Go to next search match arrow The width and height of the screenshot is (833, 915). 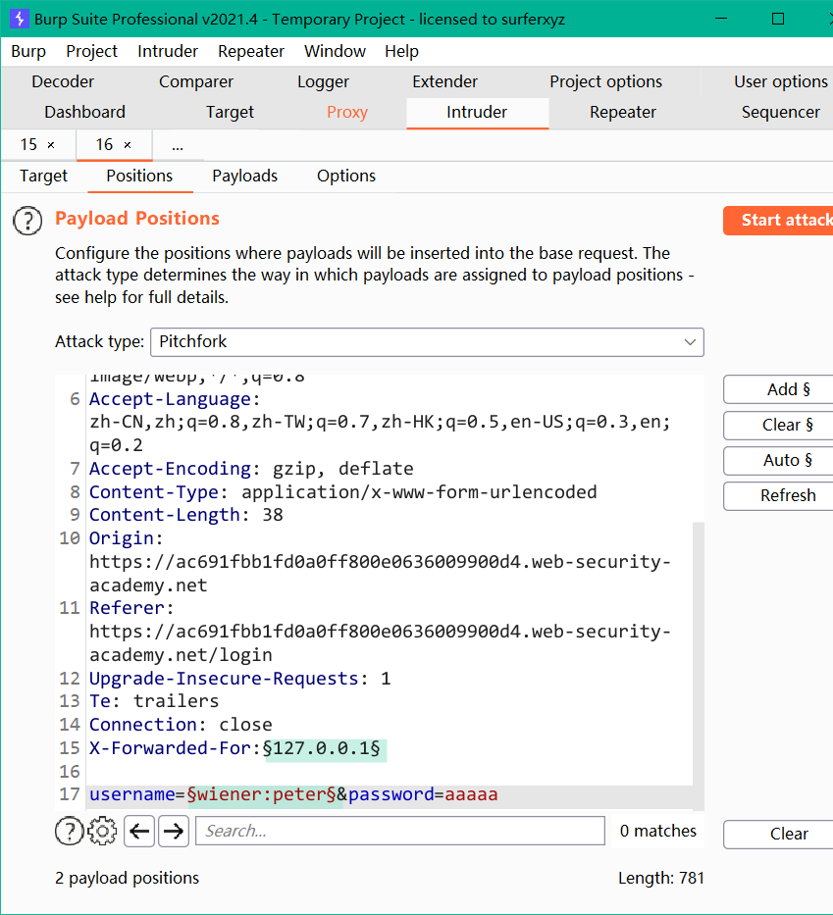pos(174,831)
